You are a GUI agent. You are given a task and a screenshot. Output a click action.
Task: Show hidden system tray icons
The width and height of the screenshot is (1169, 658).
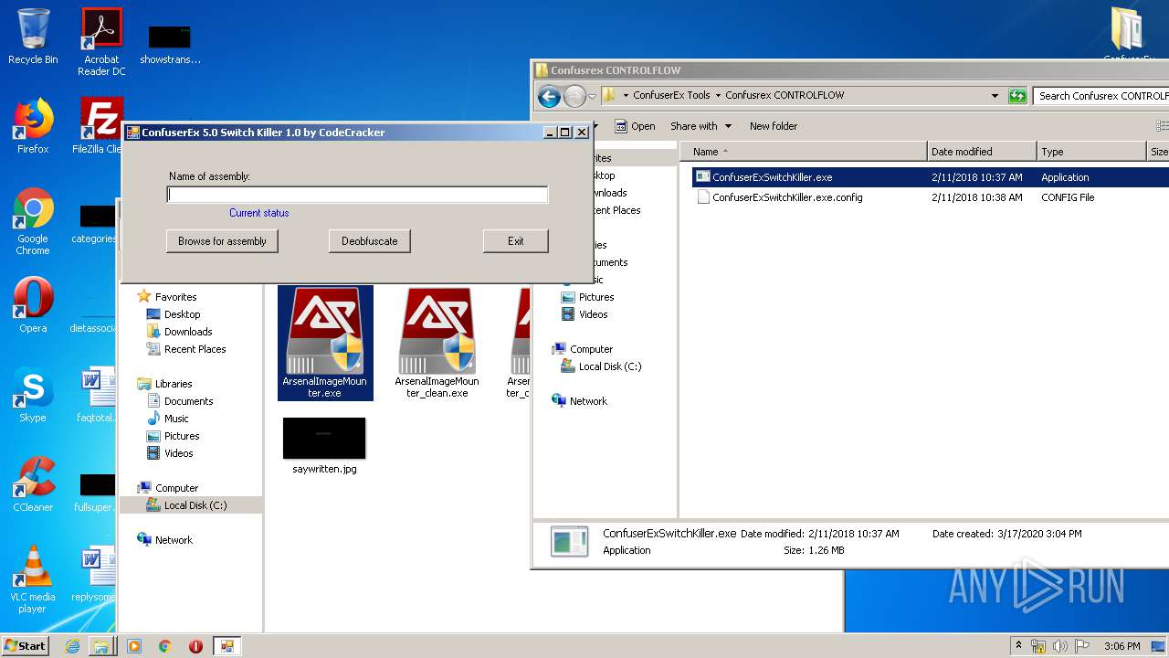point(1019,646)
